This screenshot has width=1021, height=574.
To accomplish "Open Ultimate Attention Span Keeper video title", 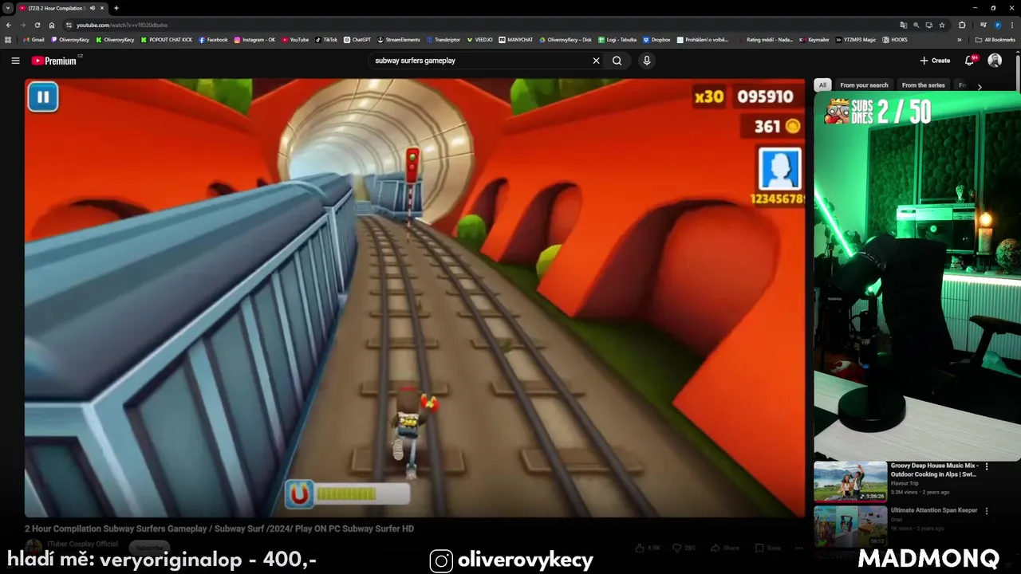I will (934, 510).
